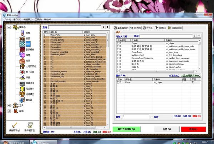Click the 保存剧本 hammer icon

15,125
